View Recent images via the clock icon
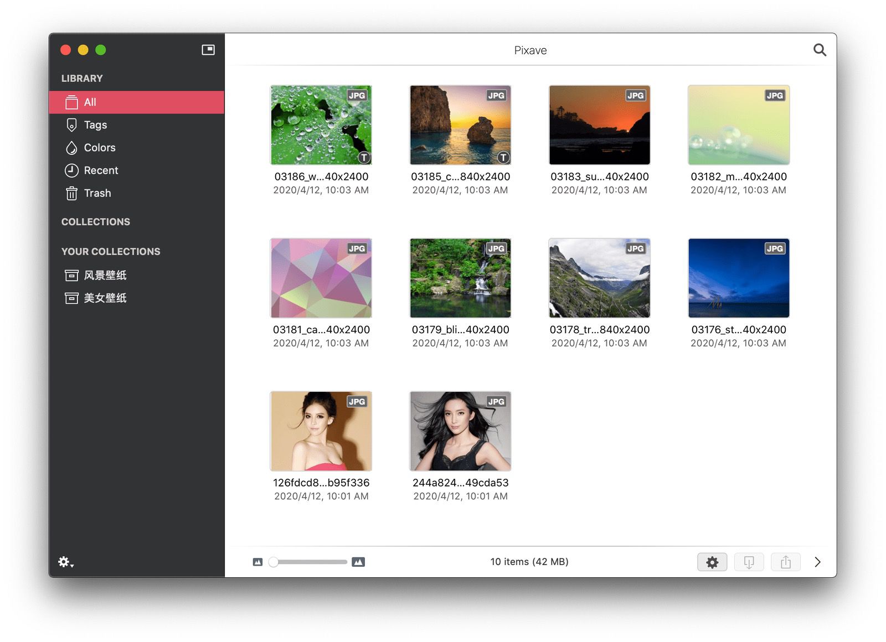 tap(101, 170)
